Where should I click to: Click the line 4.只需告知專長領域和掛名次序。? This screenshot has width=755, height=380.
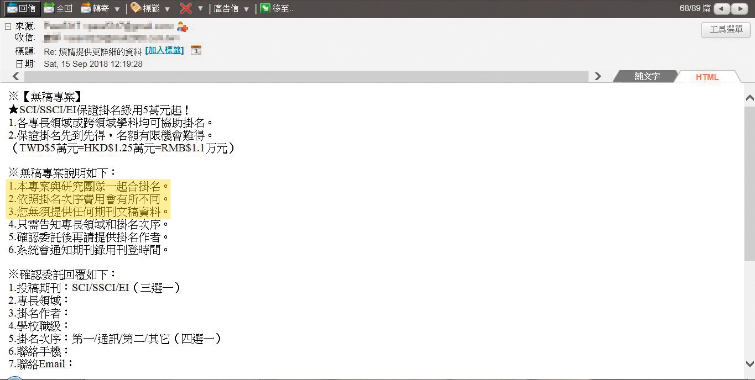[88, 224]
